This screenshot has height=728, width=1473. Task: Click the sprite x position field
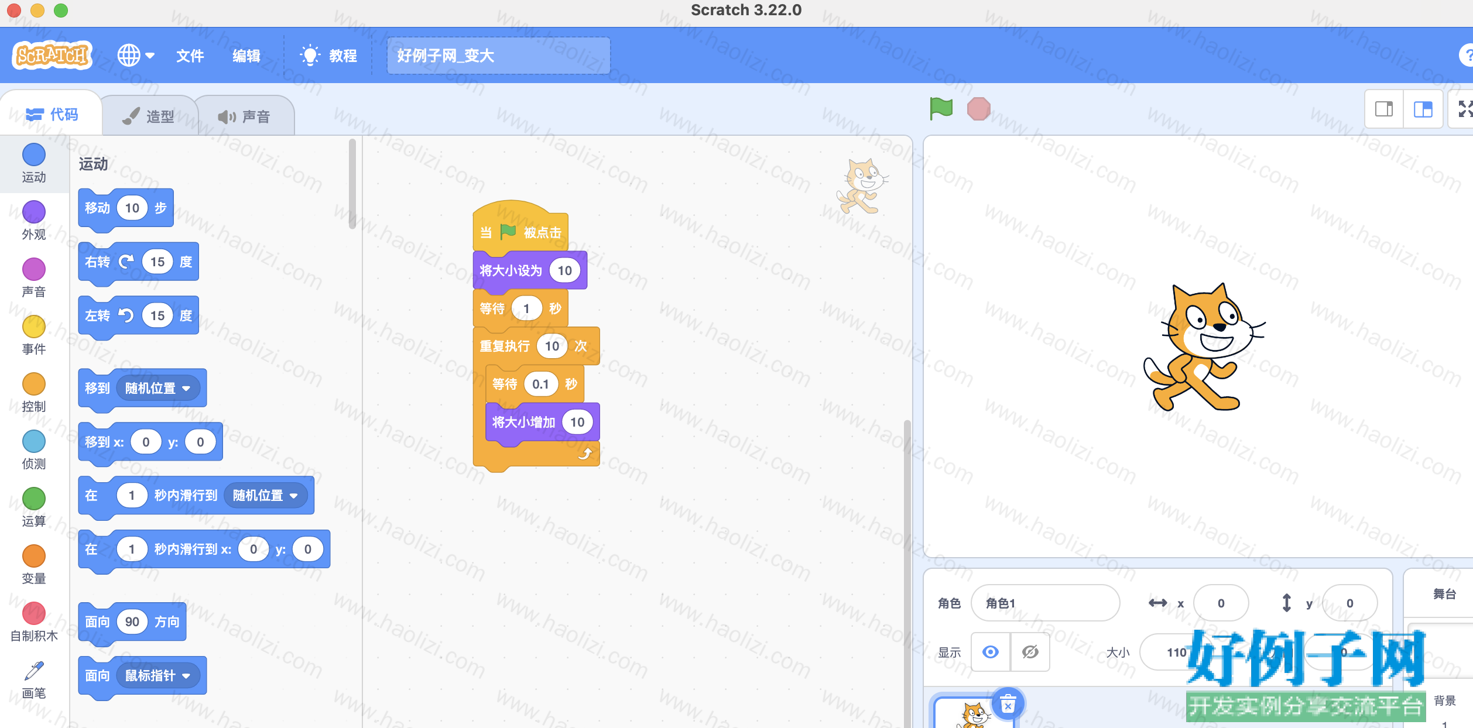pyautogui.click(x=1221, y=603)
